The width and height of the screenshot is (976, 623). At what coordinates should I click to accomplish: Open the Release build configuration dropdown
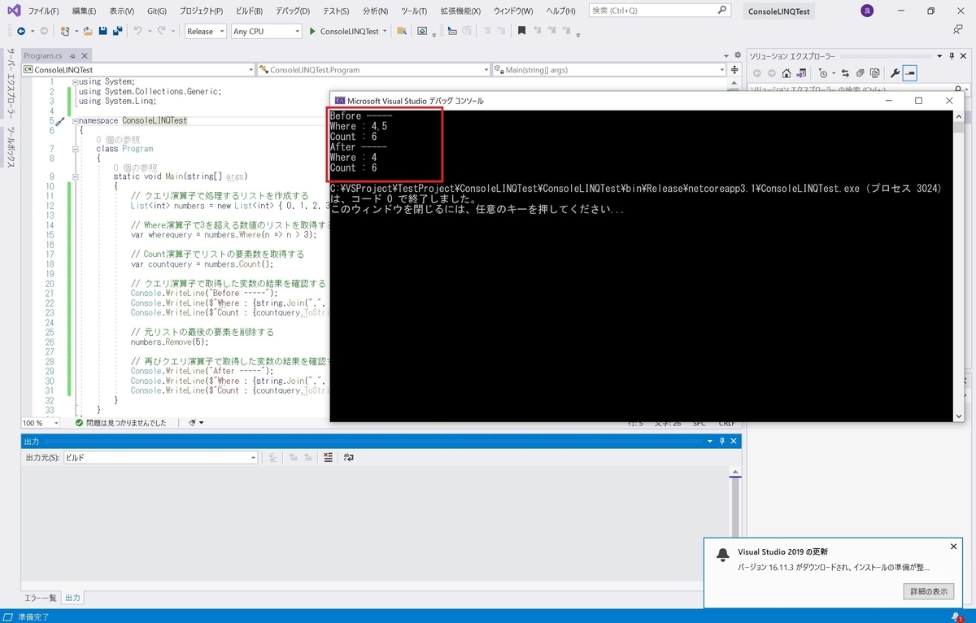[x=204, y=31]
